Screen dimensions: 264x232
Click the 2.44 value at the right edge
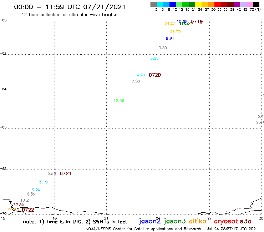[x=260, y=122]
